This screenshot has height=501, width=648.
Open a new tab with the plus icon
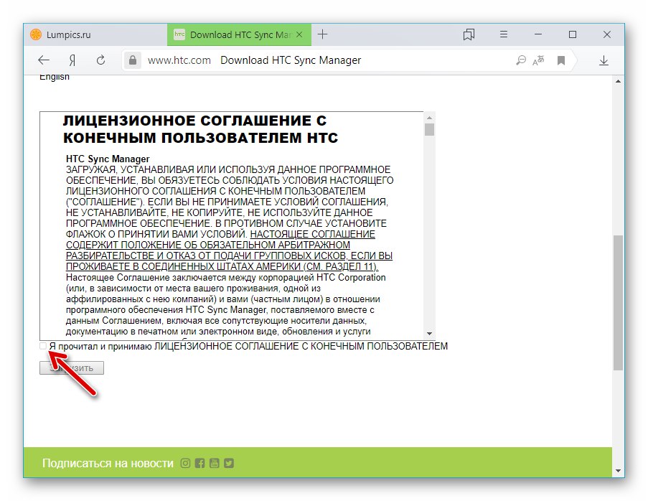click(x=322, y=34)
